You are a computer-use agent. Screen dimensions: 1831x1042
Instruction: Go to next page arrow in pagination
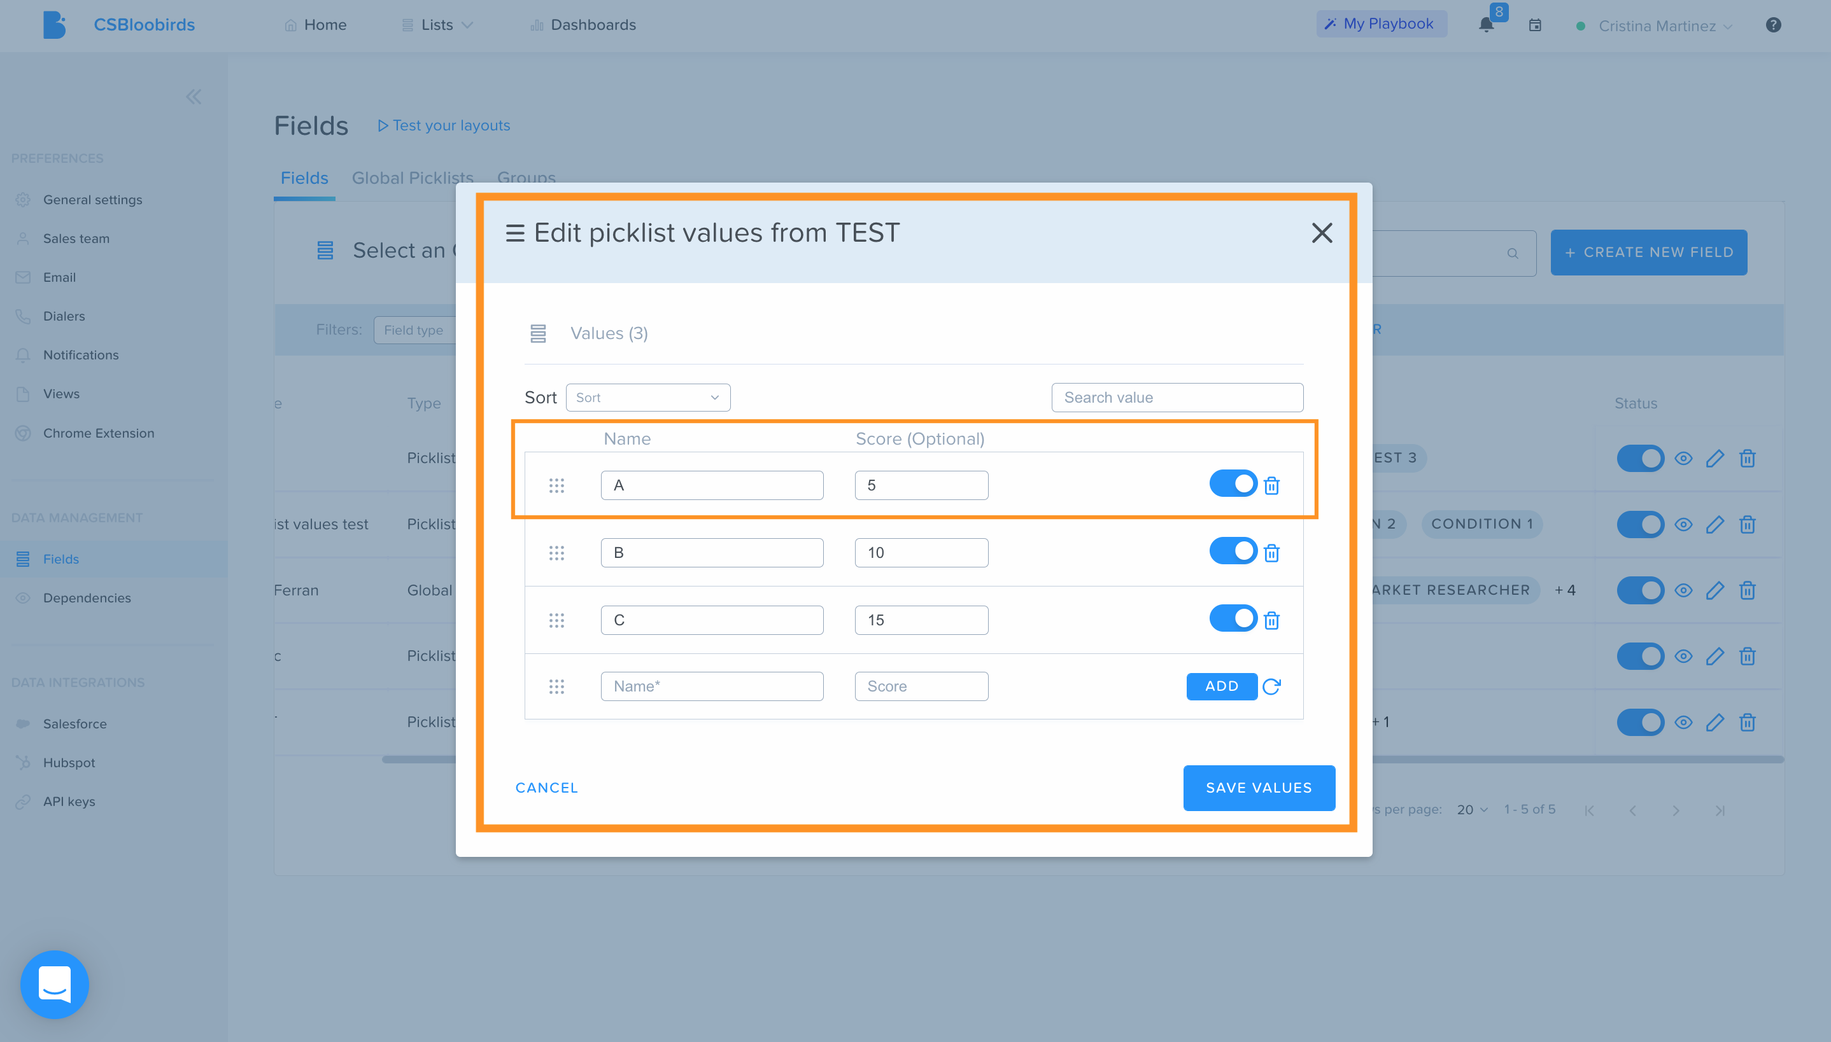pyautogui.click(x=1676, y=811)
